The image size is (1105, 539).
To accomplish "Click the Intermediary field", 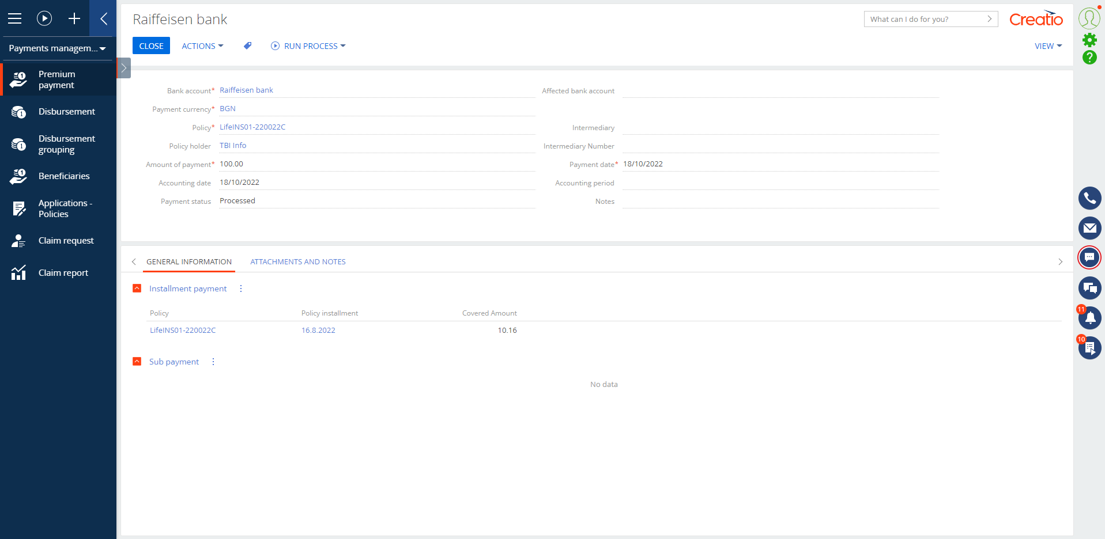I will pyautogui.click(x=780, y=127).
